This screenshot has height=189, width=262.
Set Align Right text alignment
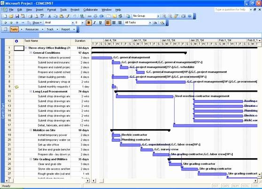click(120, 22)
